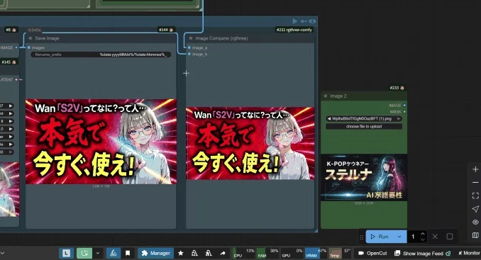Click the Temp monitor
The height and width of the screenshot is (260, 481).
(x=340, y=253)
